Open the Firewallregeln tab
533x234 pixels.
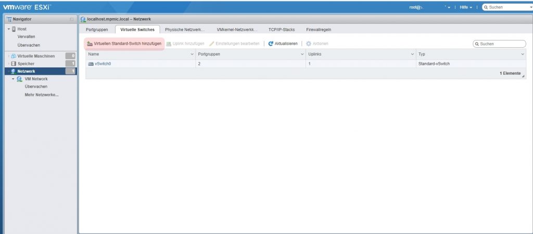[x=319, y=30]
